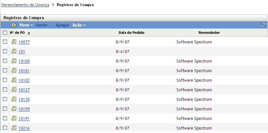
Task: Click purchase record icon beside 10216
Action: point(14,128)
